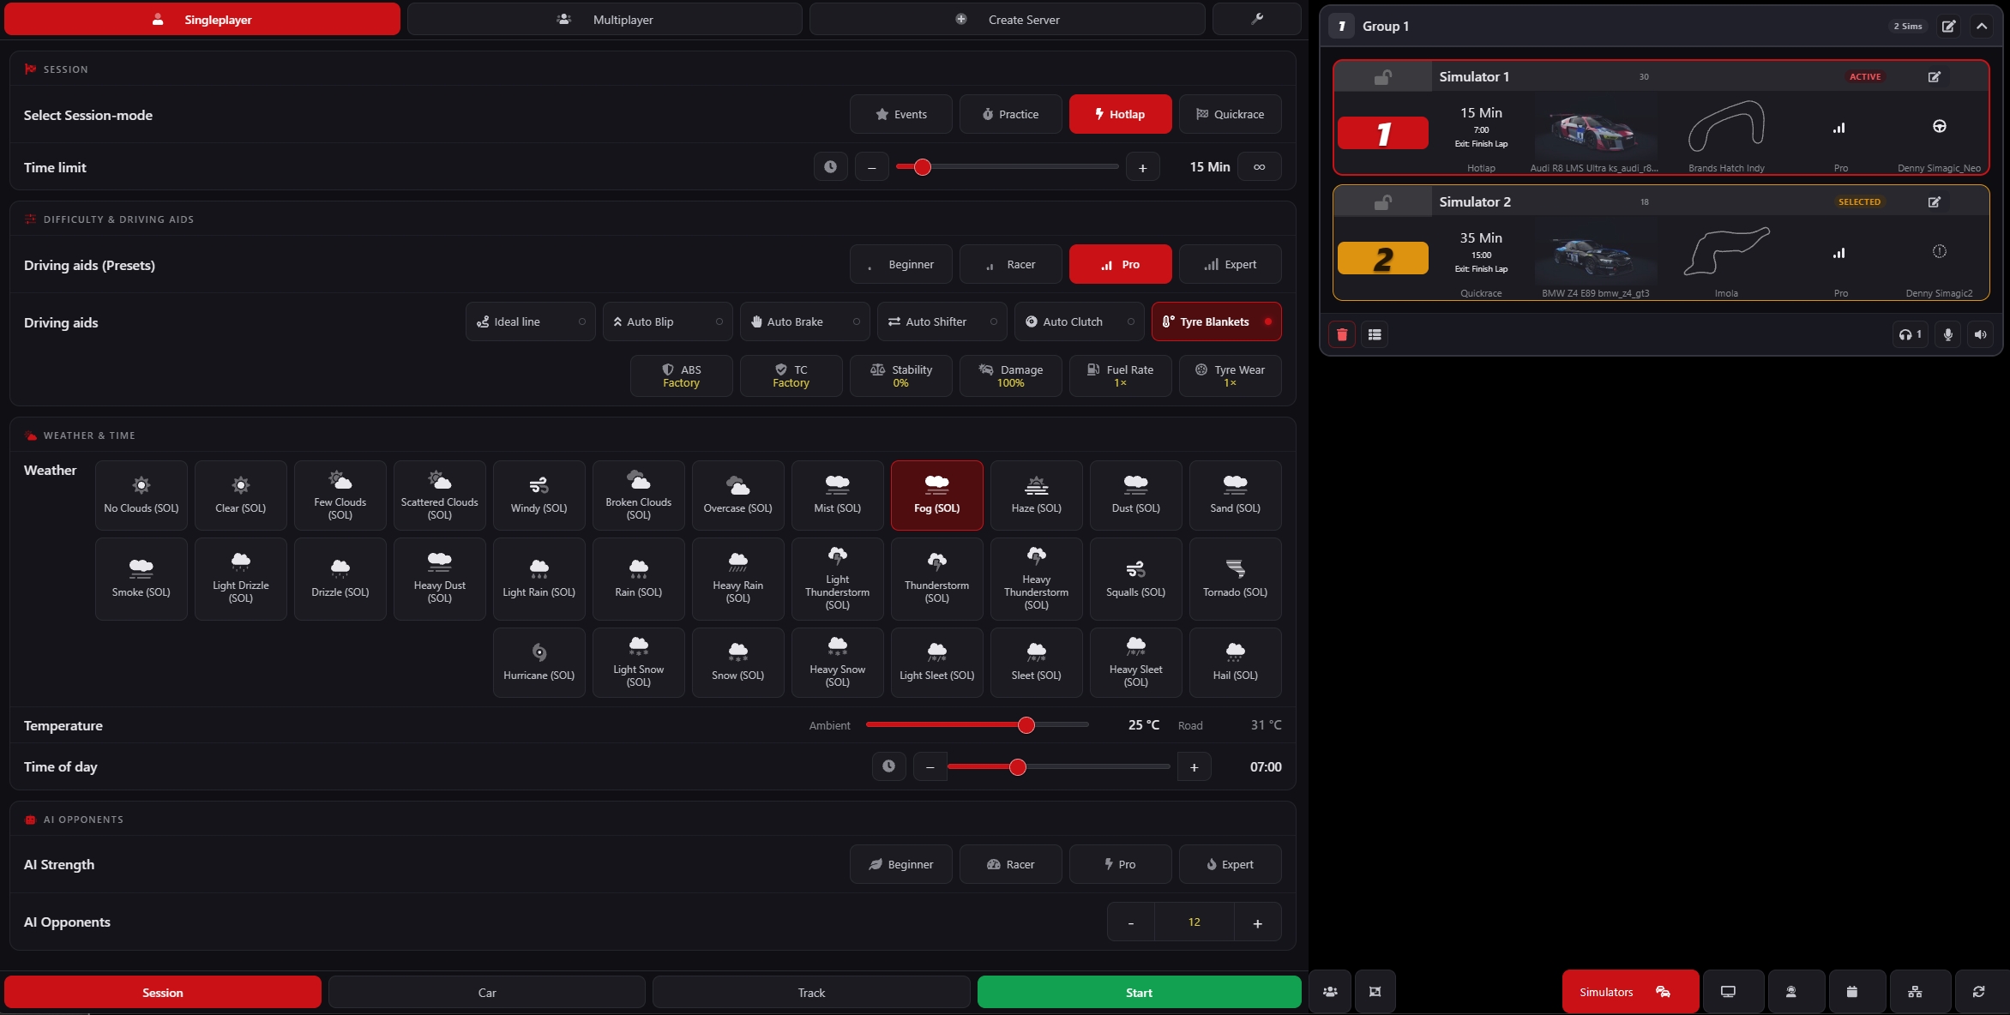Image resolution: width=2010 pixels, height=1015 pixels.
Task: Click the headset icon in Group 1
Action: coord(1910,334)
